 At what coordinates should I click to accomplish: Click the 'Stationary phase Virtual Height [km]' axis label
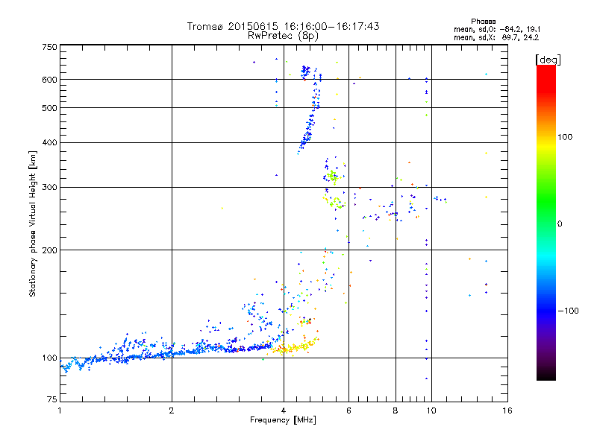(x=33, y=223)
